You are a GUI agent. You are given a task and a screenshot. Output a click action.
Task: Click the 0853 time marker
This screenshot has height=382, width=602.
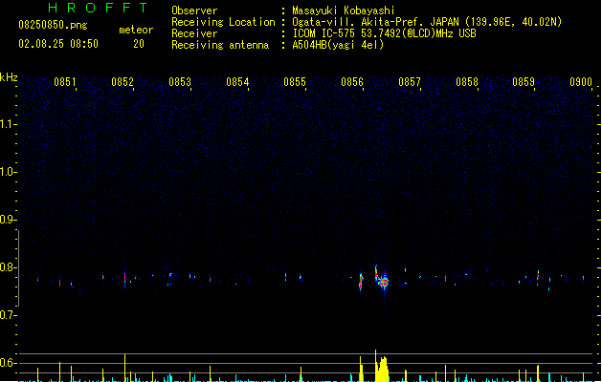pyautogui.click(x=180, y=82)
